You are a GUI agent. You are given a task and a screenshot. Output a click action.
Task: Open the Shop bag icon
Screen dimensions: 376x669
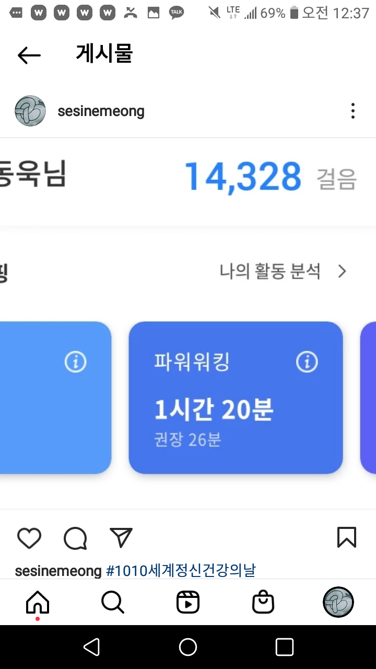pyautogui.click(x=263, y=603)
